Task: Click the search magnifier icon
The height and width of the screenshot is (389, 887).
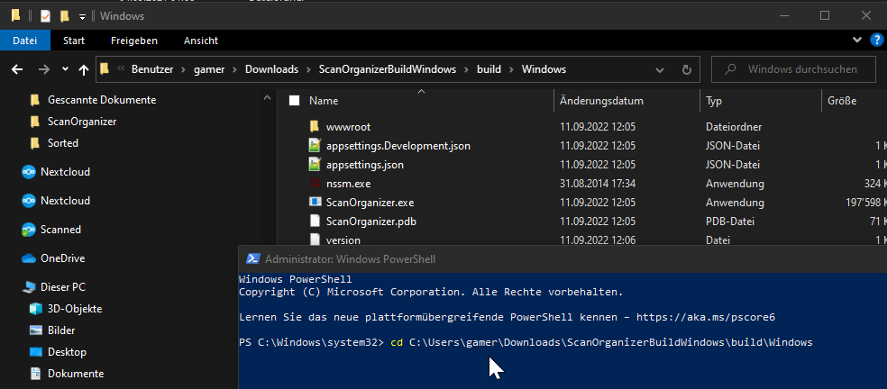Action: point(730,69)
